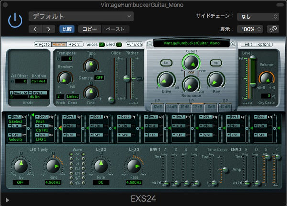This screenshot has height=206, width=287.
Task: Open the 100% view size dropdown
Action: pos(250,29)
